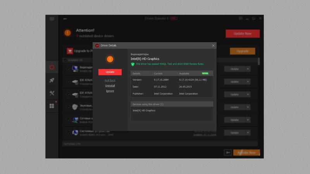Expand the UpToDate (75) section
The image size is (310, 174).
coord(160,144)
